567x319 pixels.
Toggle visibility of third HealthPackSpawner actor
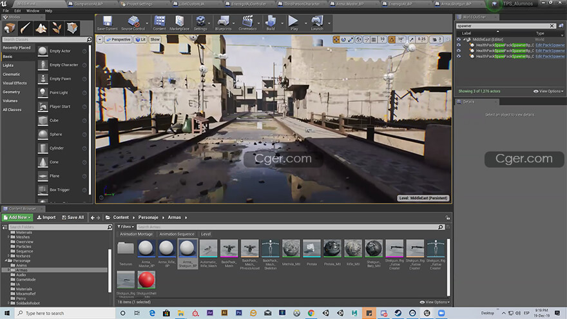[459, 57]
